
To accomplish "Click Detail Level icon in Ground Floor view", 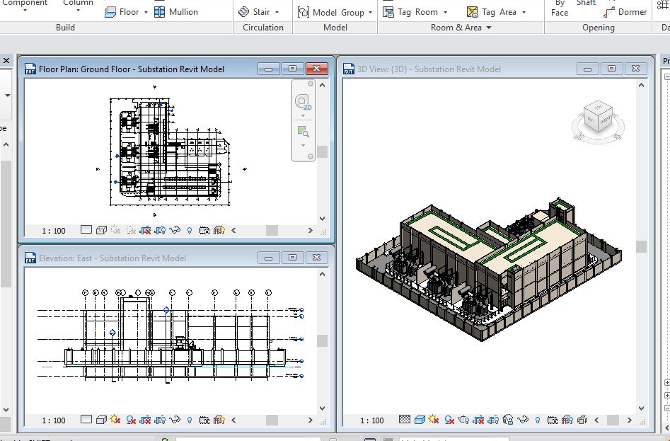I will 86,230.
